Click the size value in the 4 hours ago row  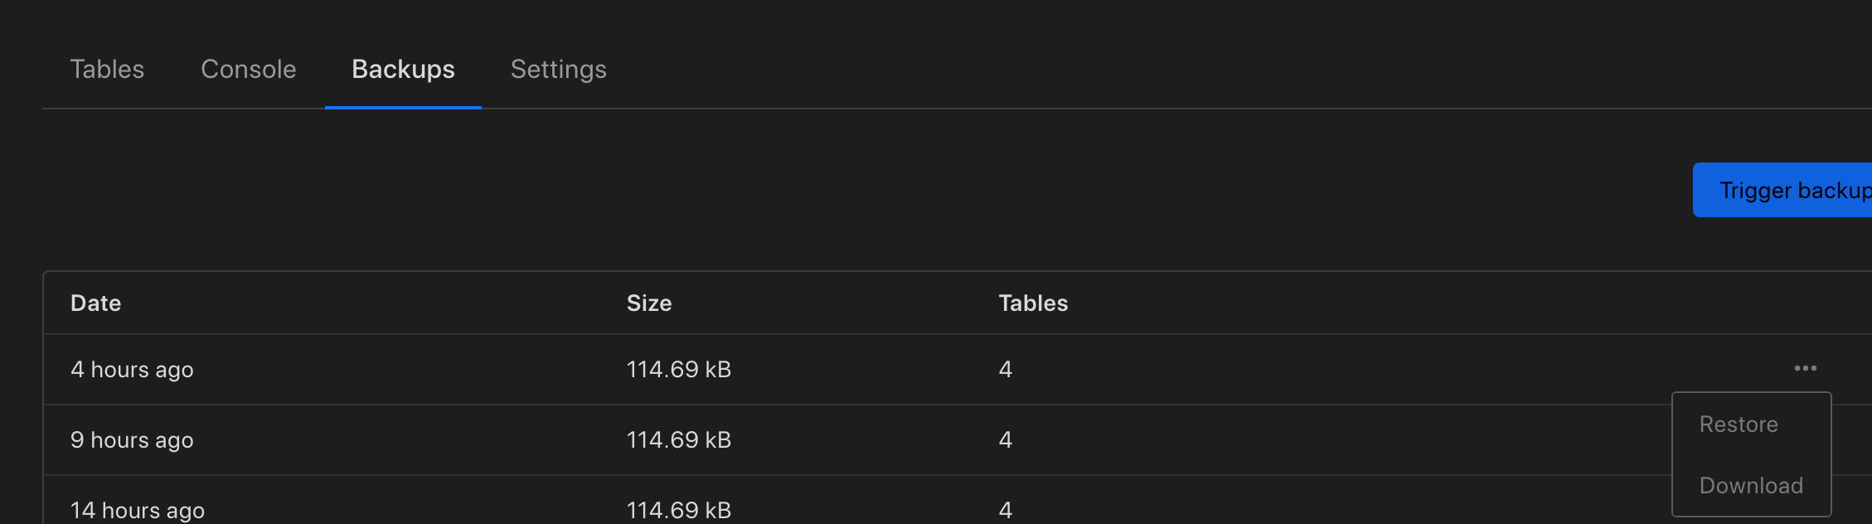point(678,370)
